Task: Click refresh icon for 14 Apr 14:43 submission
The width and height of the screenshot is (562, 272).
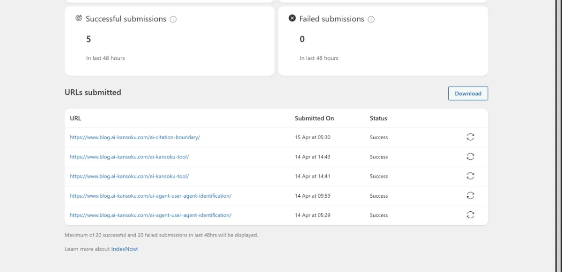Action: click(470, 157)
